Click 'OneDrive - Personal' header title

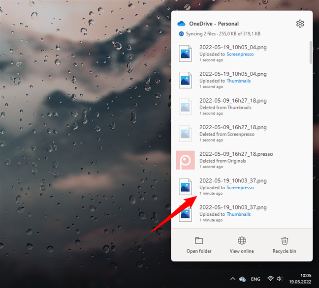tap(214, 24)
